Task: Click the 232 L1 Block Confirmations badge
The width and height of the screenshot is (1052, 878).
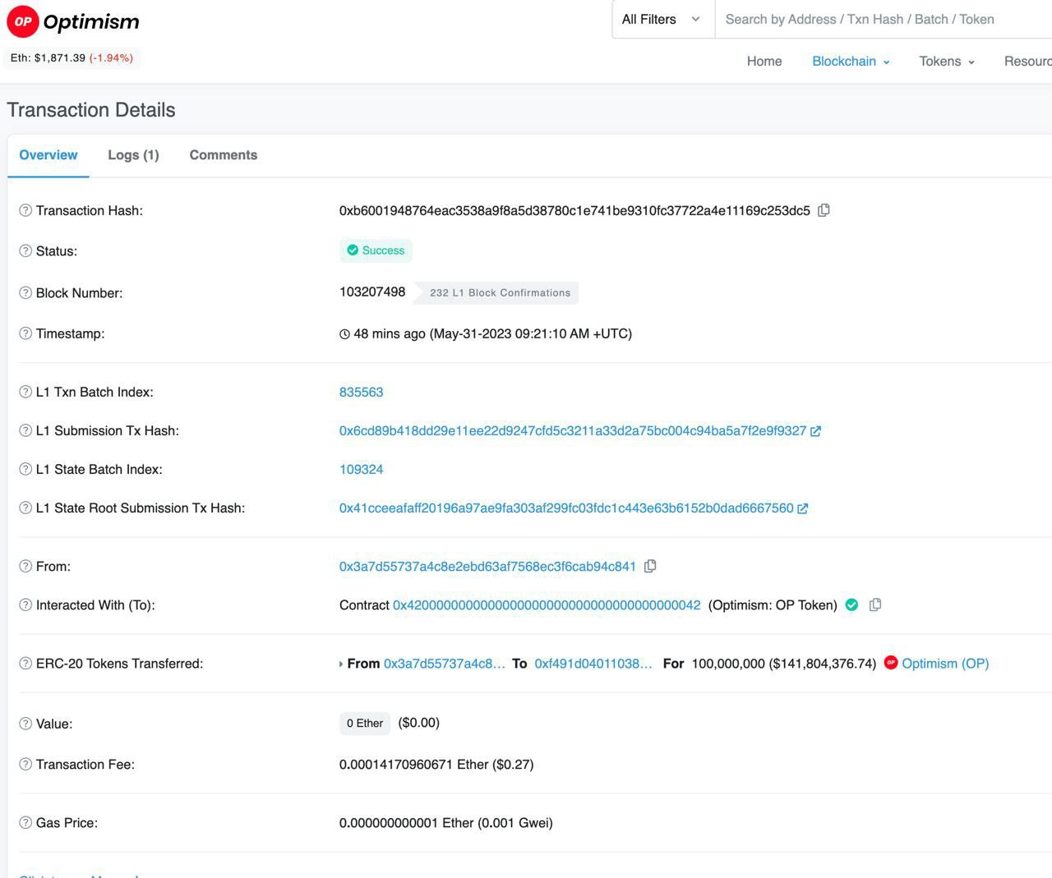Action: pos(496,292)
